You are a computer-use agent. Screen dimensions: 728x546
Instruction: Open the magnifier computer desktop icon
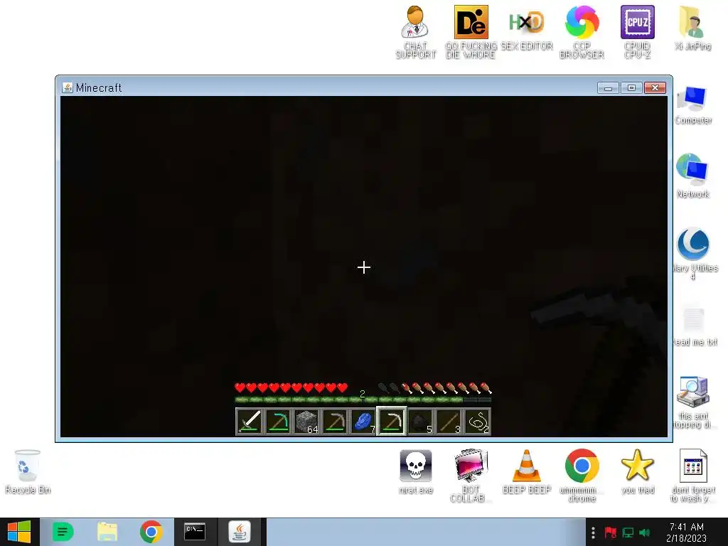click(692, 402)
